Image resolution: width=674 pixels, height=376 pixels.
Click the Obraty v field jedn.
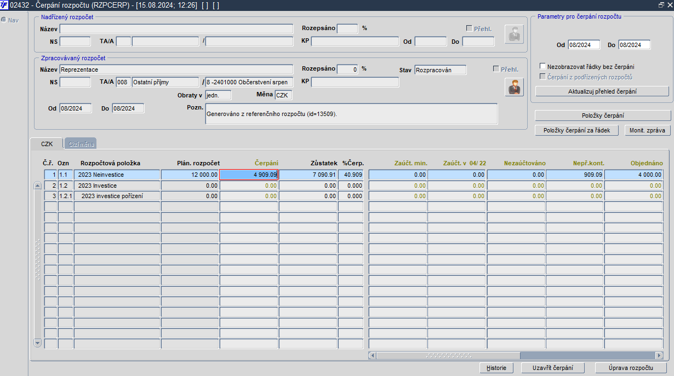coord(218,95)
